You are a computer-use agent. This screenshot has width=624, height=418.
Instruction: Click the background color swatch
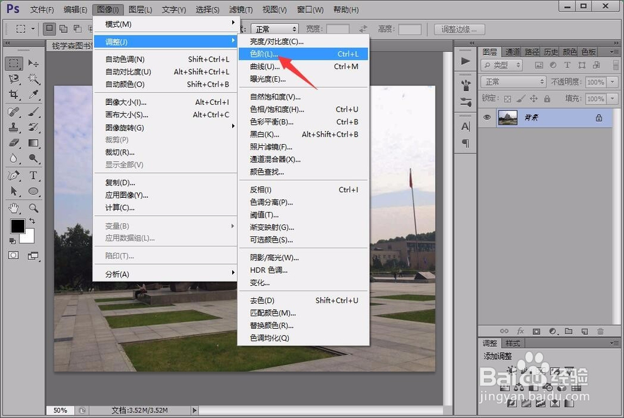[29, 238]
